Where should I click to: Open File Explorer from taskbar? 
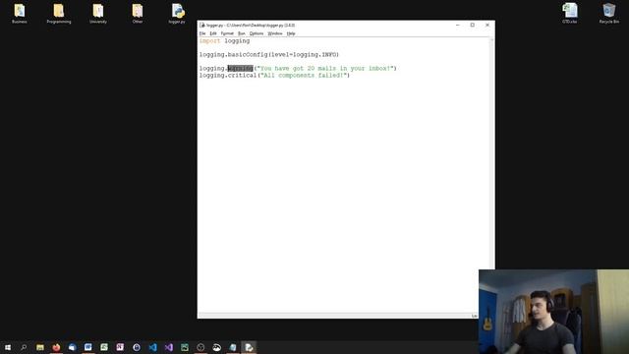point(40,347)
